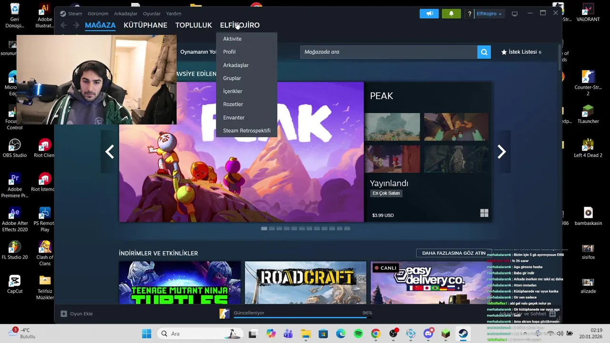The image size is (610, 343).
Task: Open Adobe Premiere Pro desktop shortcut
Action: (x=15, y=185)
